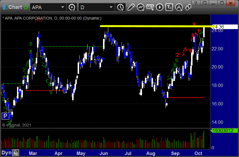Click the Chart title label
The width and height of the screenshot is (239, 157).
15,7
